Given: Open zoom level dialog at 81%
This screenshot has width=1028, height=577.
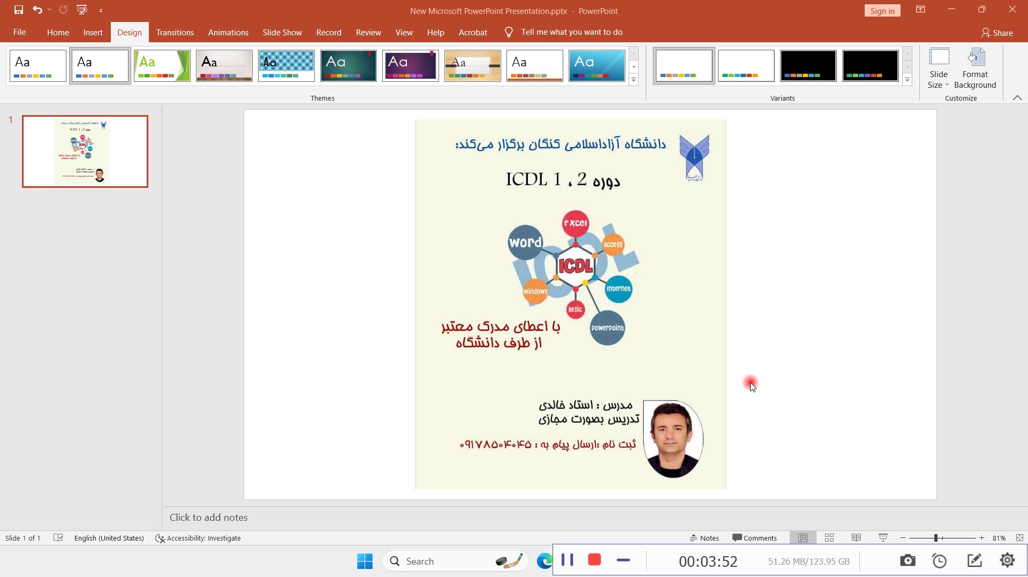Looking at the screenshot, I should point(999,538).
